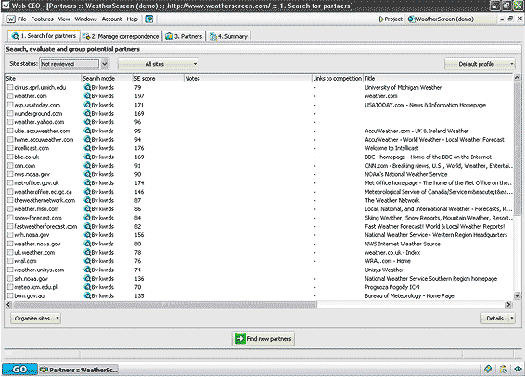The image size is (525, 377).
Task: Click the By kwrds search icon for bom.gov.au
Action: (x=87, y=295)
